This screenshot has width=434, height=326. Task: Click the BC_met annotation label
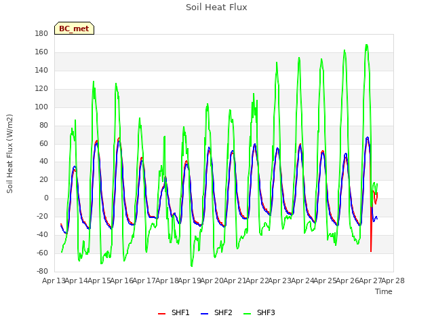click(x=74, y=29)
